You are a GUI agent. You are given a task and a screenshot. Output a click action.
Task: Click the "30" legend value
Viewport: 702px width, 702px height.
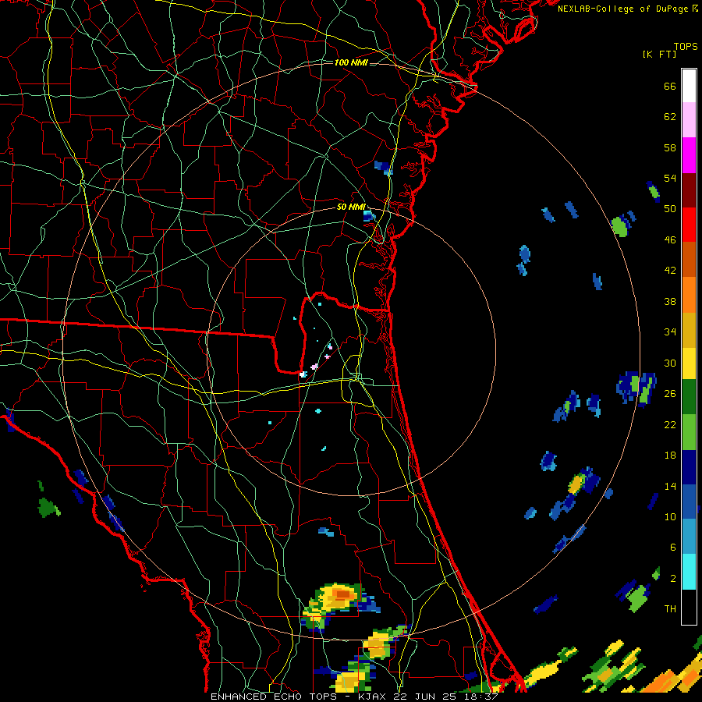(670, 363)
